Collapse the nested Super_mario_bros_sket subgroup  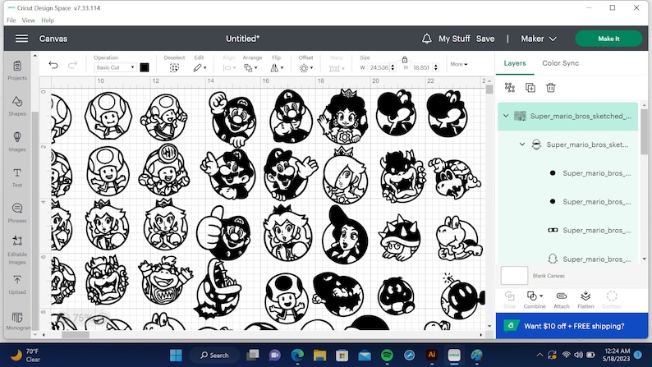522,145
